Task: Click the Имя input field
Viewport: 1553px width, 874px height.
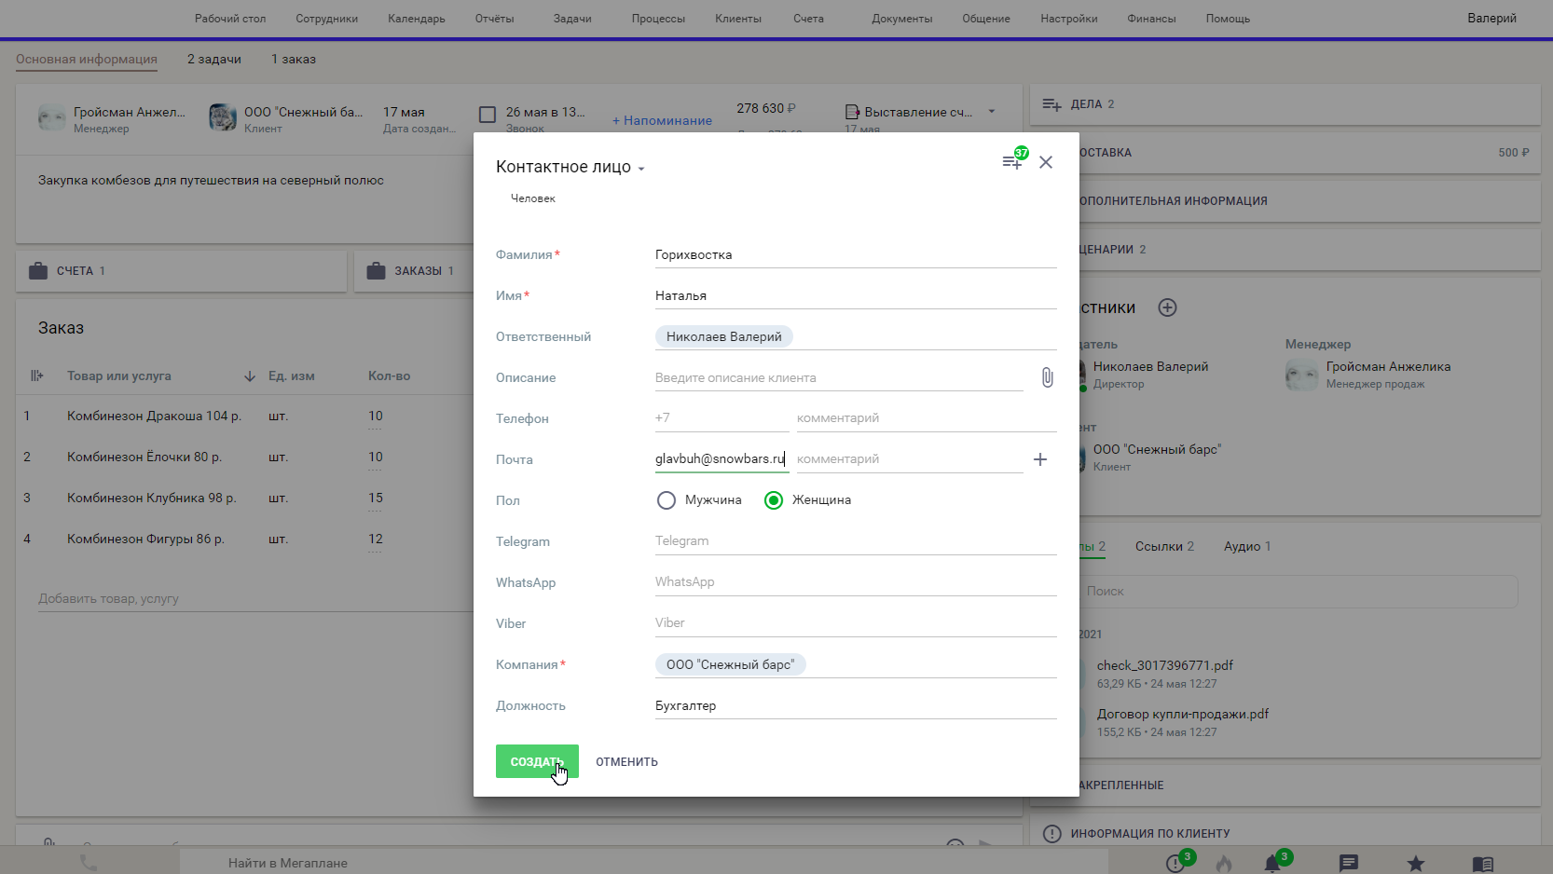Action: point(856,296)
